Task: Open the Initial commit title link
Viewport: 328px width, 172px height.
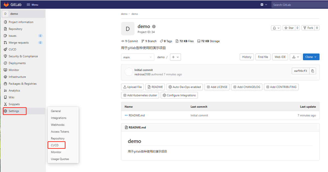Action: [143, 70]
